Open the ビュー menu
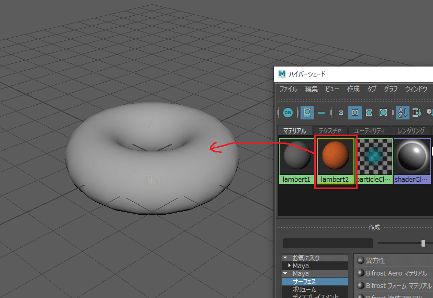The height and width of the screenshot is (298, 433). click(332, 89)
